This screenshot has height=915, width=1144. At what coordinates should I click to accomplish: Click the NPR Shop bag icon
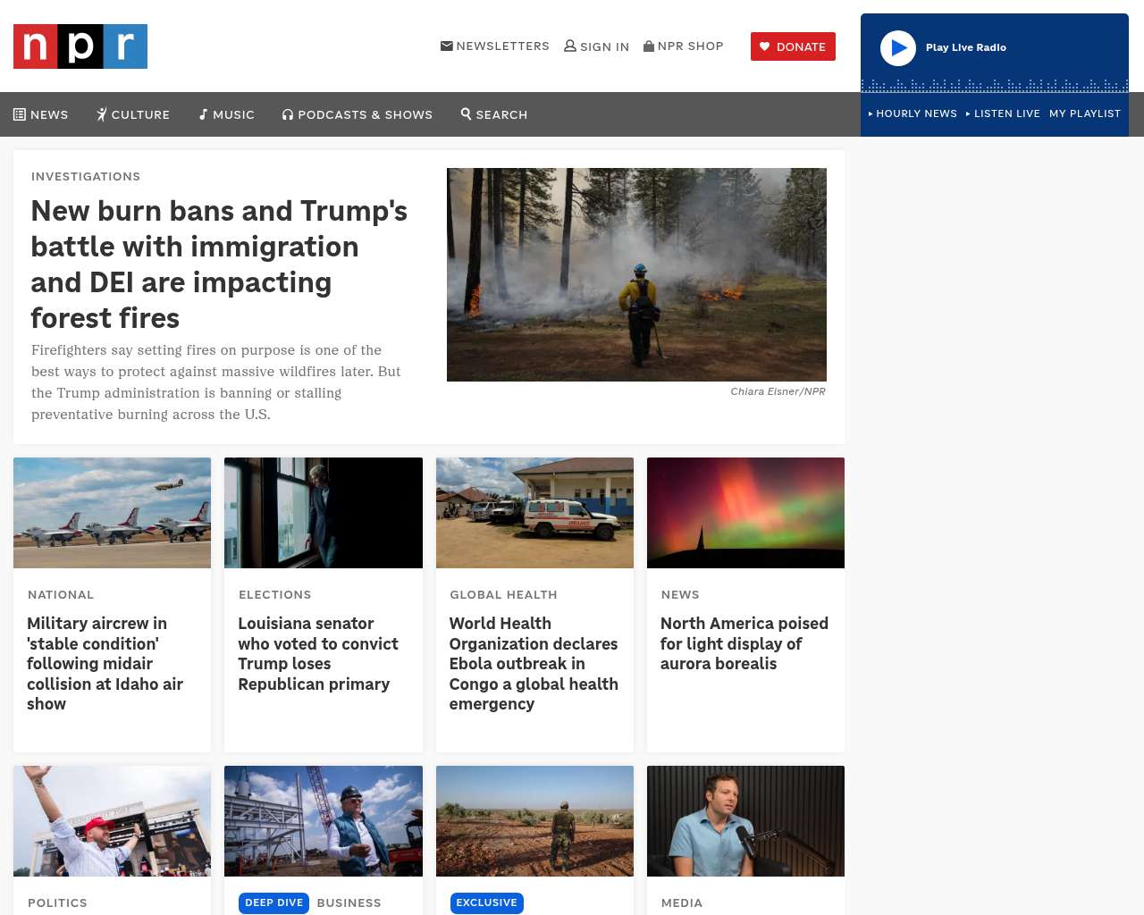click(649, 46)
